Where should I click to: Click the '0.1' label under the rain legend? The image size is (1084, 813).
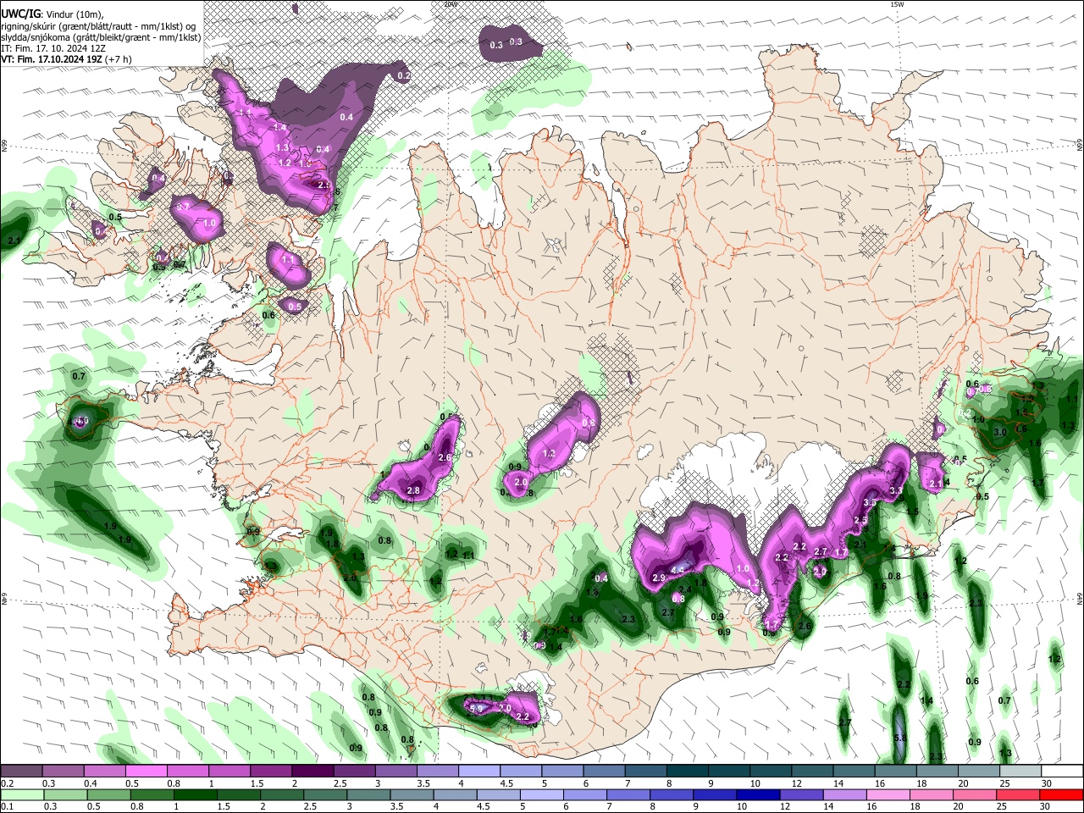pos(8,806)
